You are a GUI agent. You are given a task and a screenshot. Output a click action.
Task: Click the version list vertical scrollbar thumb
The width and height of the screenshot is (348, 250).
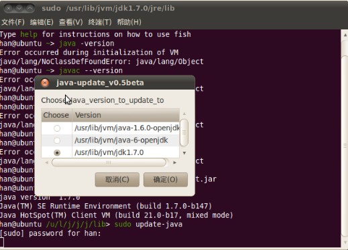pyautogui.click(x=184, y=132)
